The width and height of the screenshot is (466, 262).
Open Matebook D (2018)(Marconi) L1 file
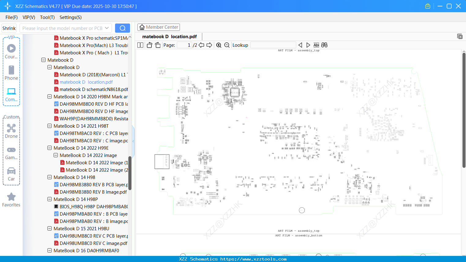click(x=91, y=75)
